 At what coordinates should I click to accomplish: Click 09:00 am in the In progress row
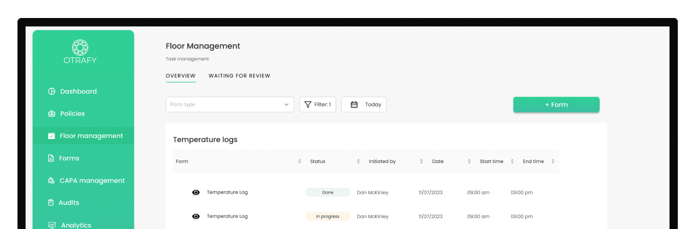[x=478, y=216]
